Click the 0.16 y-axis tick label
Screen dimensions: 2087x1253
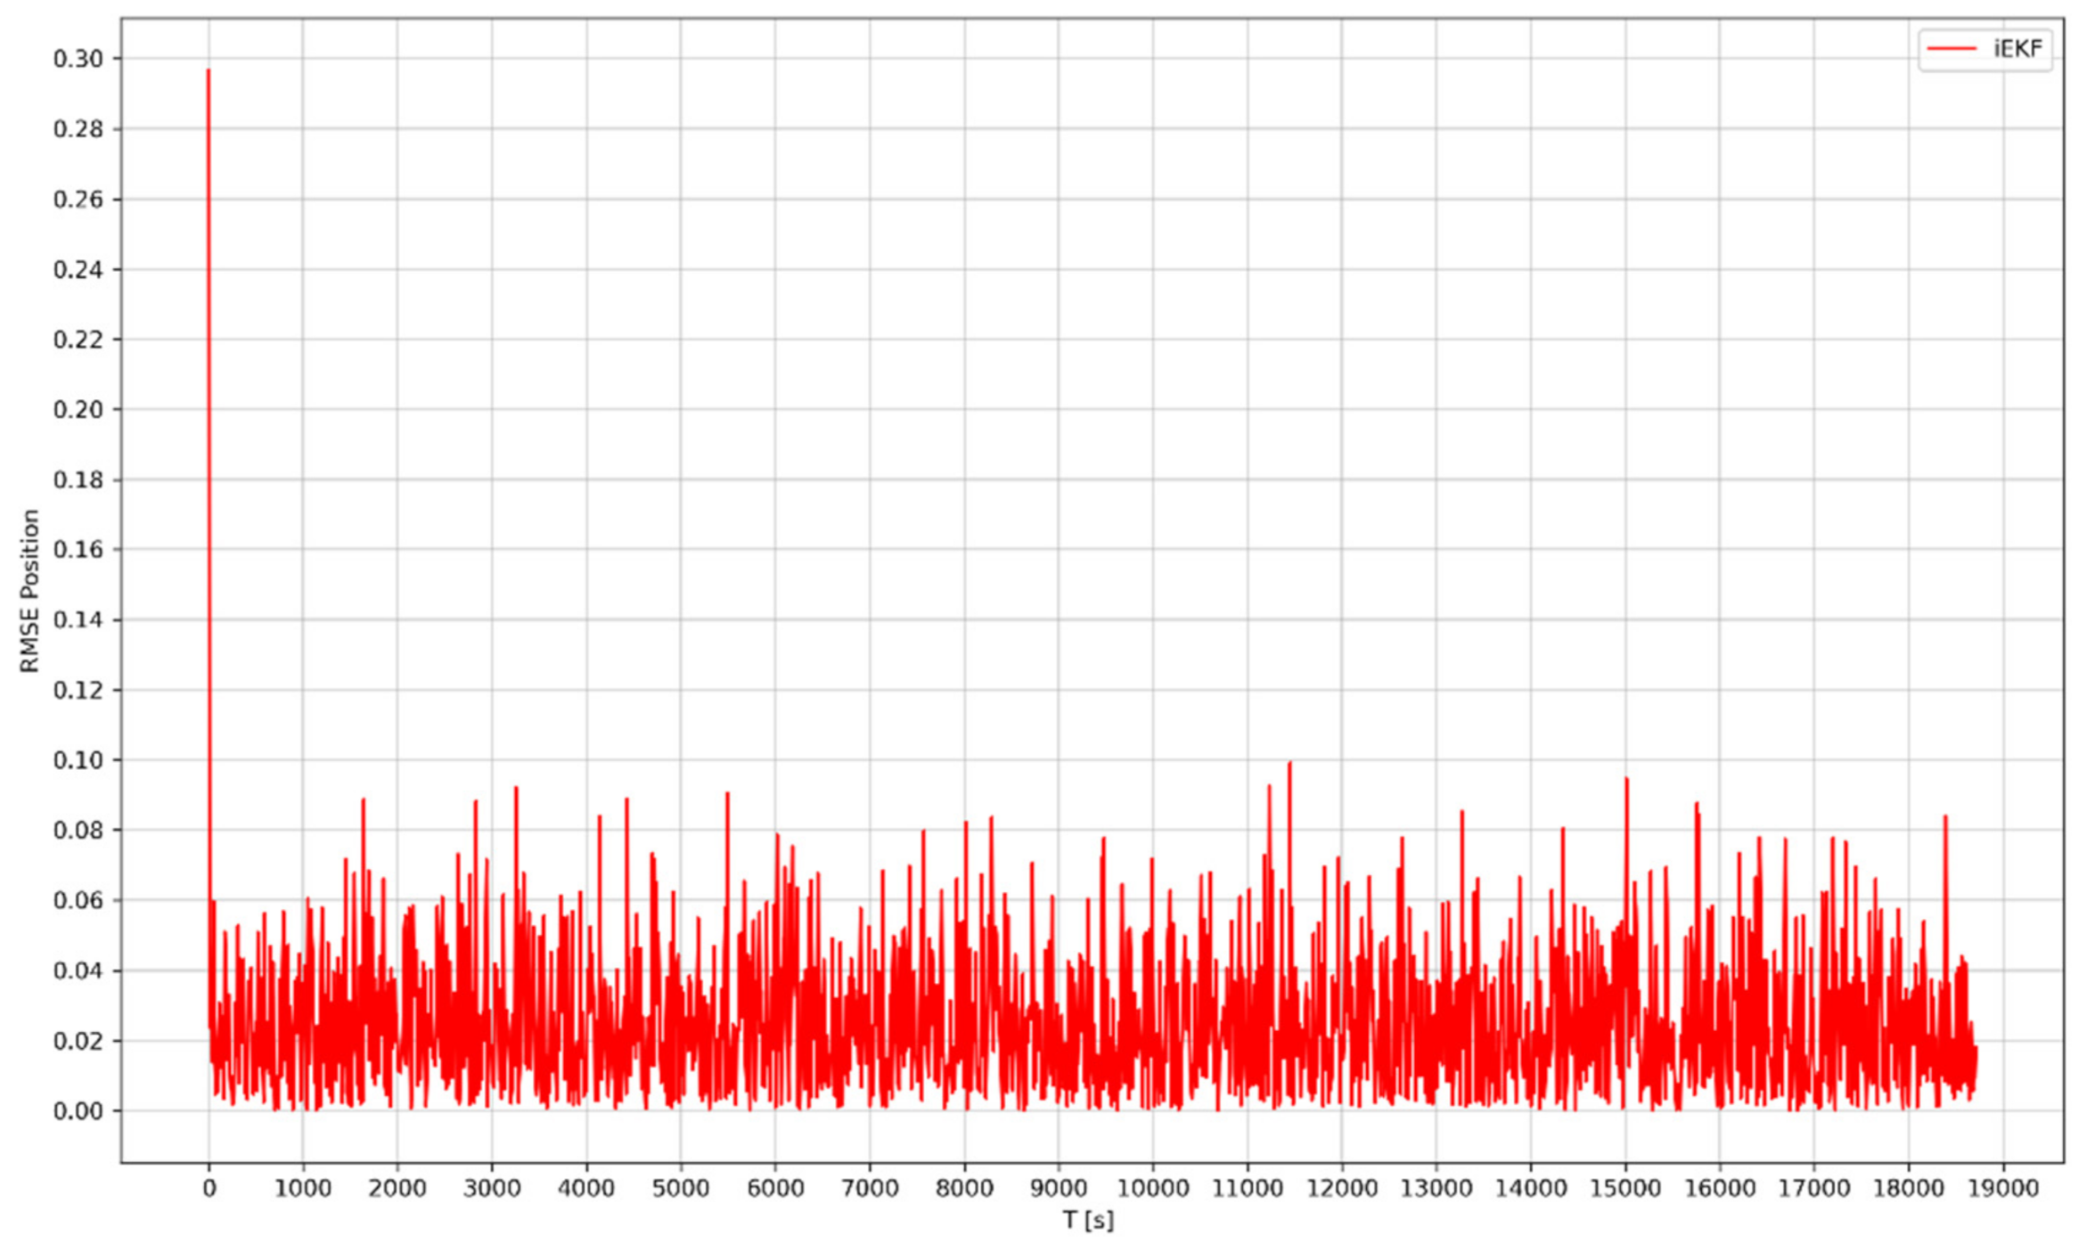point(78,550)
